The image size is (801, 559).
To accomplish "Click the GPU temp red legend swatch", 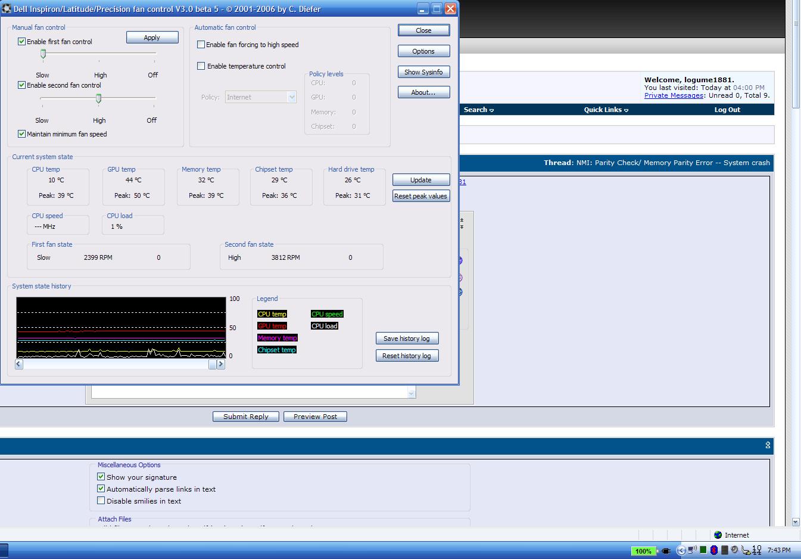I will pos(272,326).
